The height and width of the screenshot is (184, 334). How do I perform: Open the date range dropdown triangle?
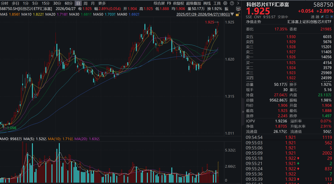click(232, 15)
